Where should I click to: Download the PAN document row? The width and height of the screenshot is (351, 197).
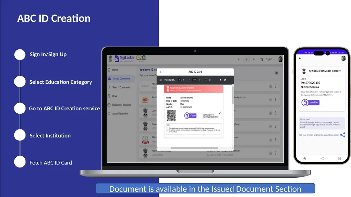[x=270, y=140]
